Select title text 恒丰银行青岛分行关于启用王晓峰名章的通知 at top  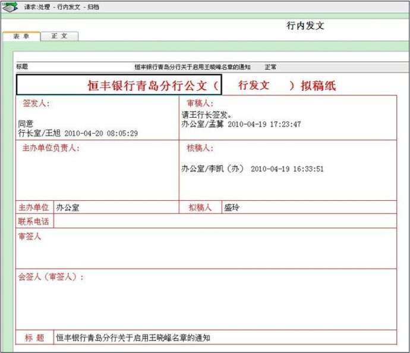[193, 67]
